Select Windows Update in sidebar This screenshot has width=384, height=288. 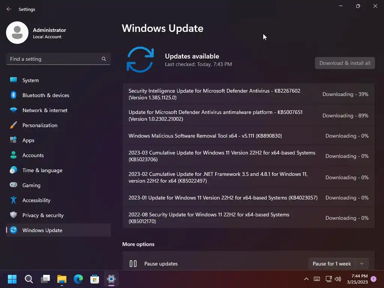tap(58, 230)
